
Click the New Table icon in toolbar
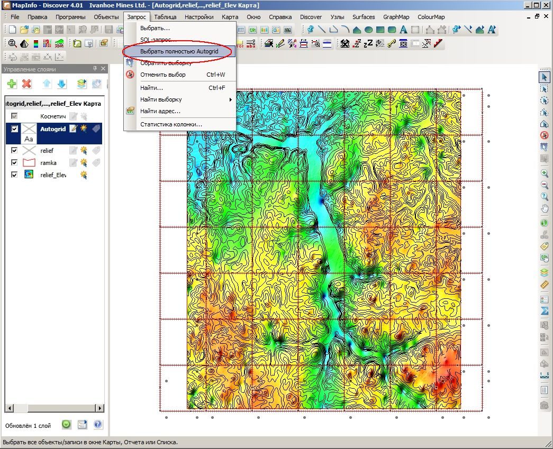coord(12,30)
